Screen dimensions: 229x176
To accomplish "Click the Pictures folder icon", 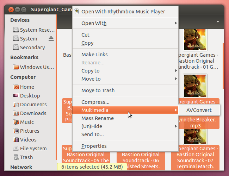I will 16,131.
